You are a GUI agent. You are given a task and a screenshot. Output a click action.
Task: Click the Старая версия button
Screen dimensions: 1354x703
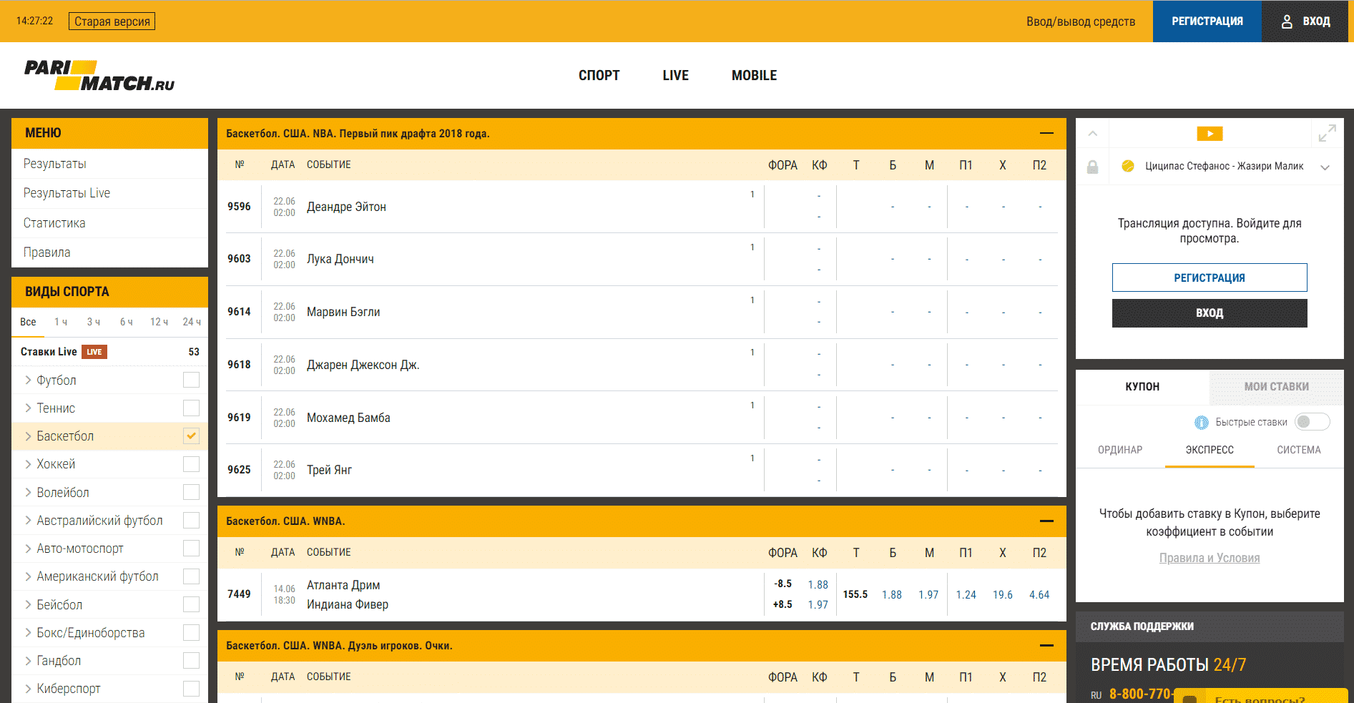click(112, 21)
